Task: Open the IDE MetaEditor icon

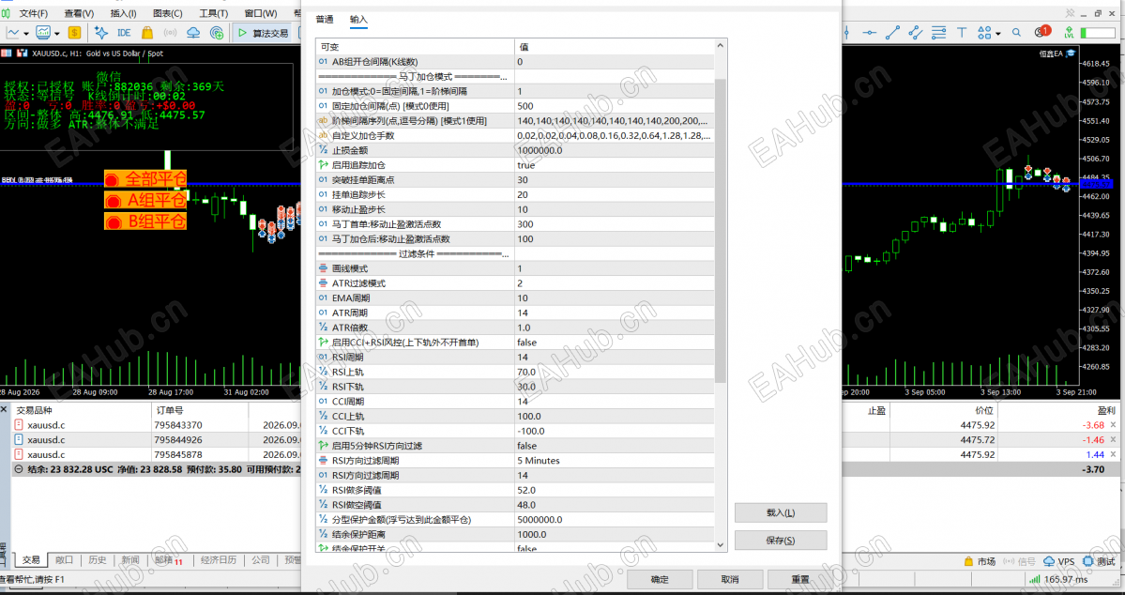Action: [124, 33]
